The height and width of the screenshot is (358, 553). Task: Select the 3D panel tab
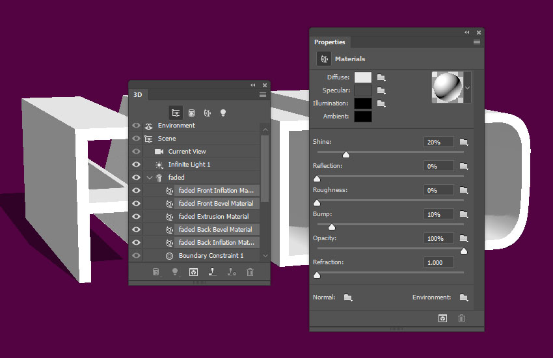137,95
